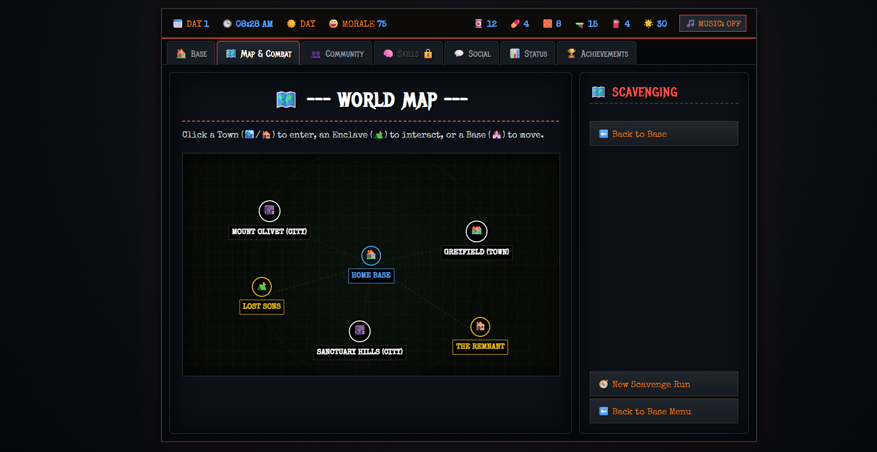This screenshot has width=877, height=452.
Task: Click the Mount Olivet city map icon
Action: tap(269, 211)
